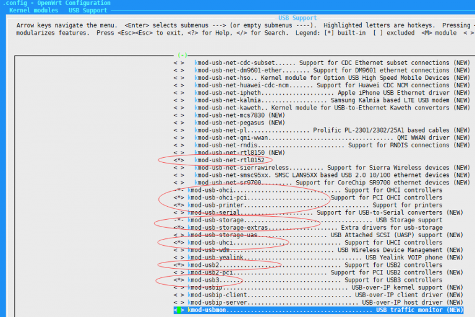
Task: Toggle the kmod-usb-printer selection box
Action: coord(179,205)
